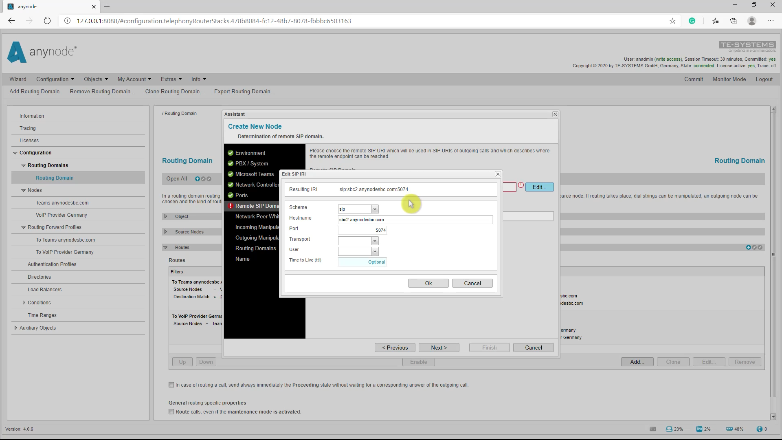Click the anynode logo
Viewport: 782px width, 440px height.
click(42, 52)
